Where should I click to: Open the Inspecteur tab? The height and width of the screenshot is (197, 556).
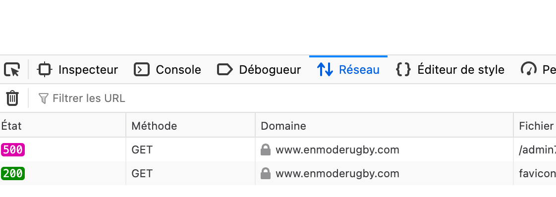point(78,69)
